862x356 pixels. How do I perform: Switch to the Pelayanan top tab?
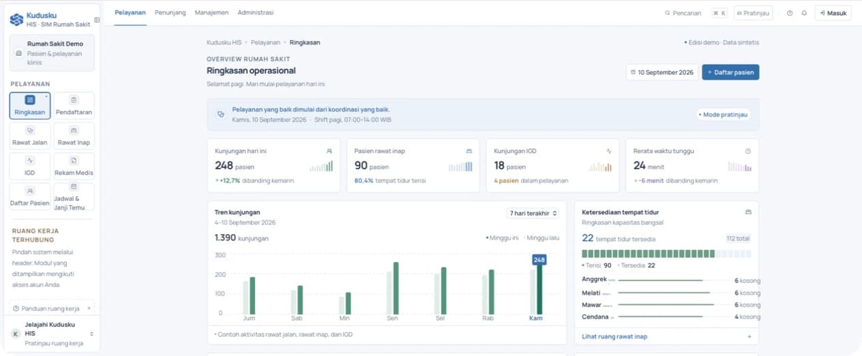130,13
